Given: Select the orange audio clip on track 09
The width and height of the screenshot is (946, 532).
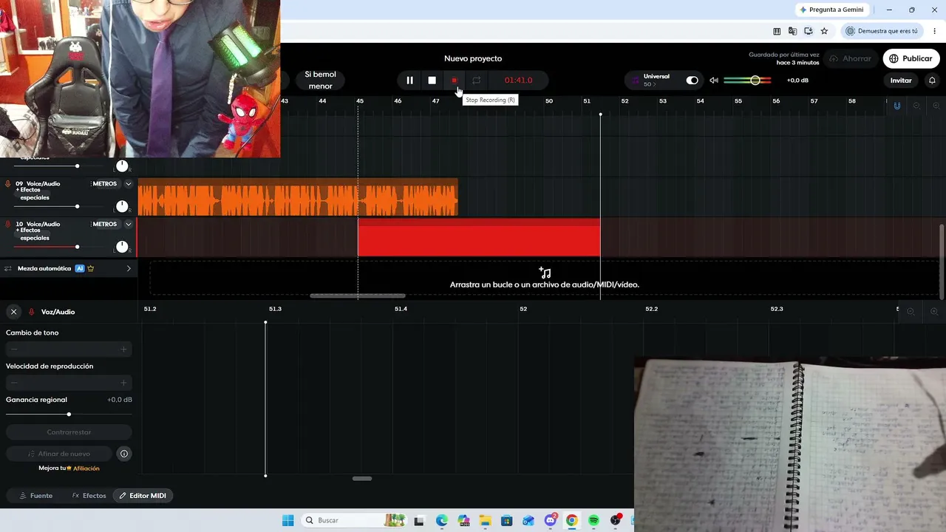Looking at the screenshot, I should (x=298, y=198).
